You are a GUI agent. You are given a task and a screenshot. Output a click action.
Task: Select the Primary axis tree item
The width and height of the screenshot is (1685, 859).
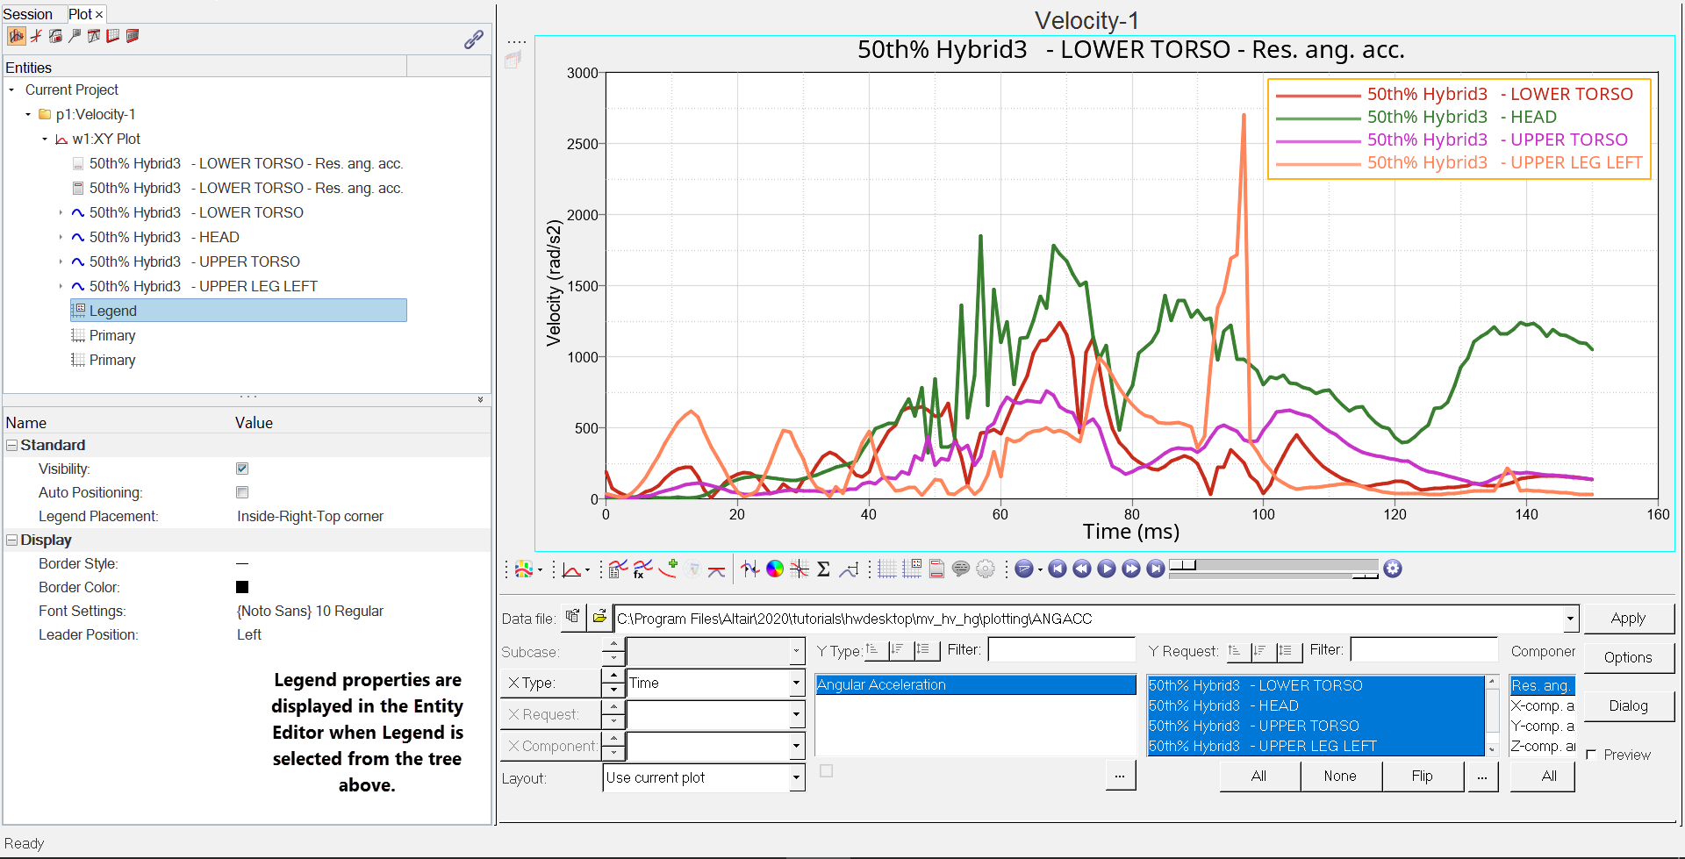point(112,335)
